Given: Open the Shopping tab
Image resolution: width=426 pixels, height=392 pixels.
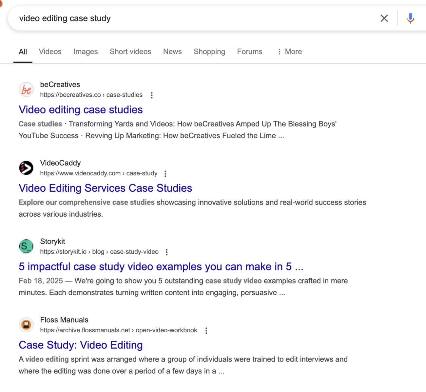Looking at the screenshot, I should tap(209, 52).
